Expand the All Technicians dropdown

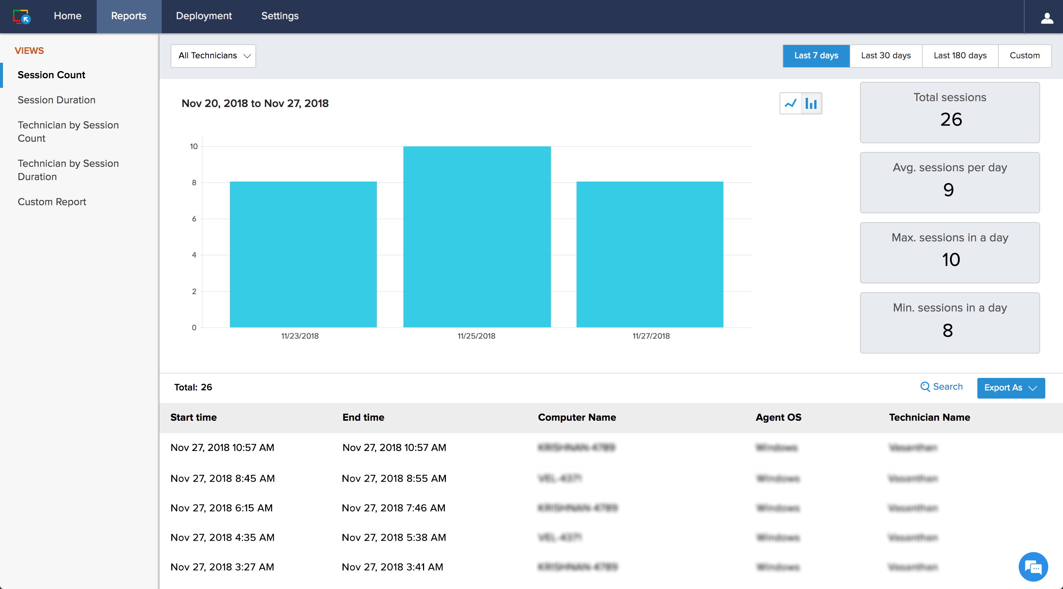click(213, 56)
